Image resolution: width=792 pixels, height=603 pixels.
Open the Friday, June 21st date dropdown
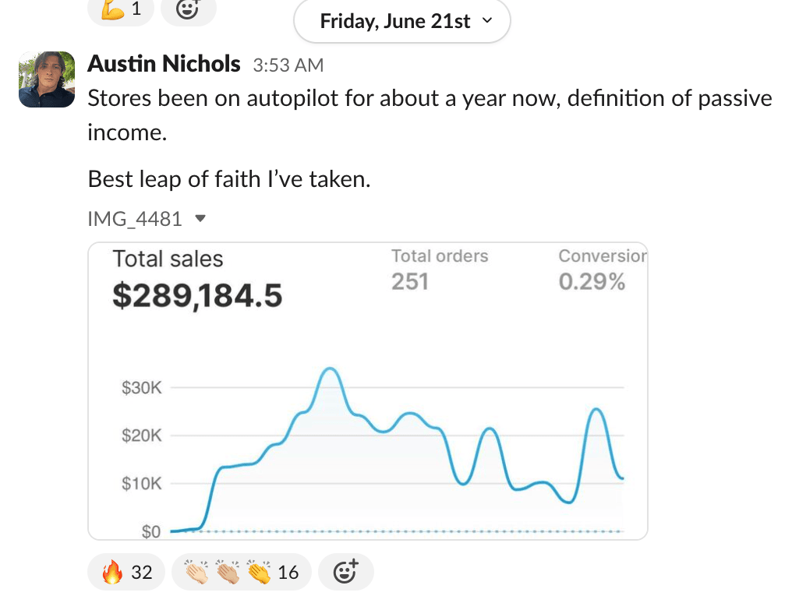pos(401,21)
